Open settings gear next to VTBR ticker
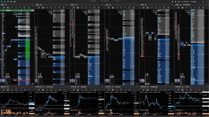 coord(181,5)
